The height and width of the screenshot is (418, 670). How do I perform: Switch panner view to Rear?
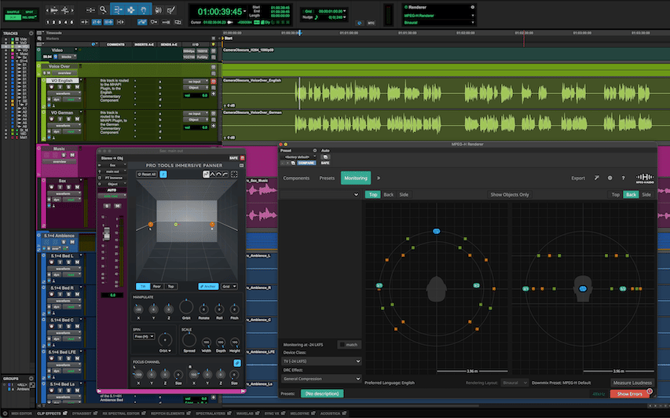(157, 286)
